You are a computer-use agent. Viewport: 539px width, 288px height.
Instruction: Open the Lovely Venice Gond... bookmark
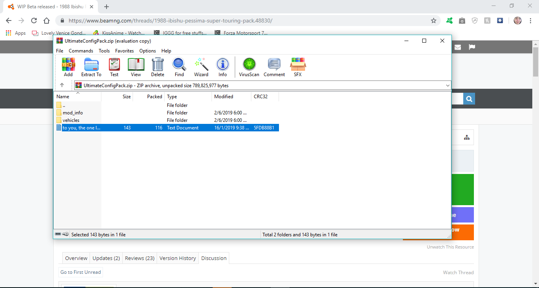click(x=59, y=33)
